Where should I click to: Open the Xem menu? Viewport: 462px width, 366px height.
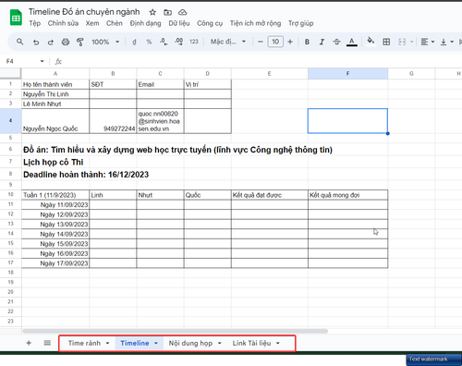tap(92, 23)
